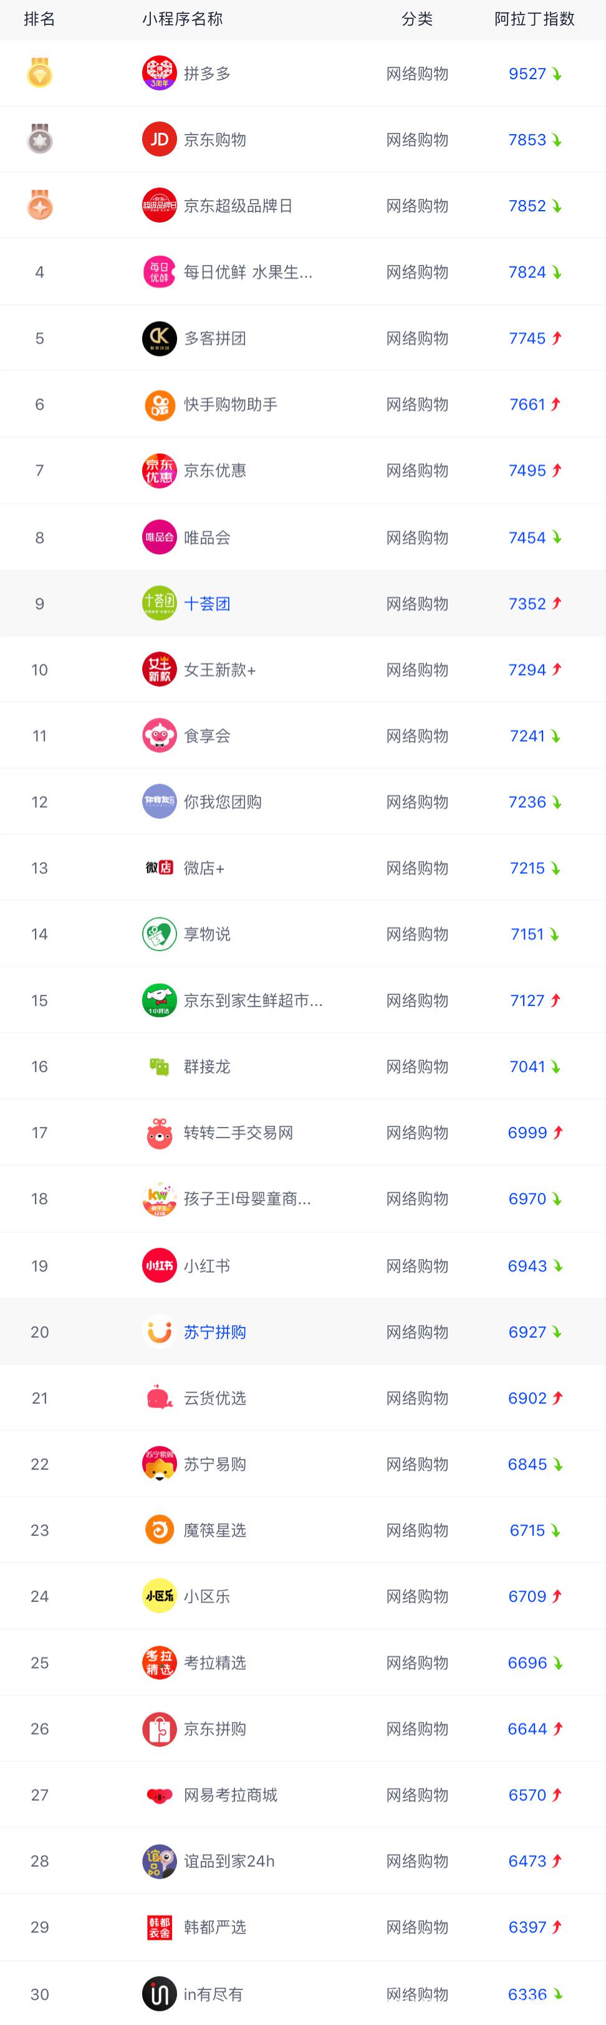The image size is (606, 2025).
Task: Click the 小程序名称 column header
Action: click(x=182, y=19)
